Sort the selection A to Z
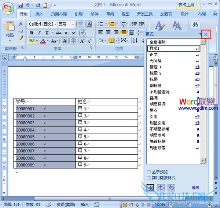The width and height of the screenshot is (220, 208). pyautogui.click(x=135, y=41)
